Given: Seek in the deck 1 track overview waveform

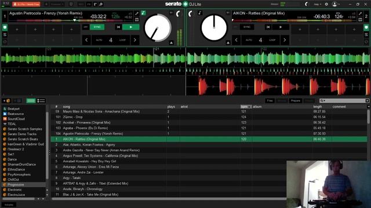Looking at the screenshot, I should click(x=71, y=21).
